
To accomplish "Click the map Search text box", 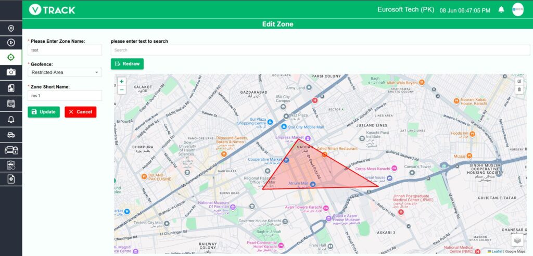I will point(320,50).
